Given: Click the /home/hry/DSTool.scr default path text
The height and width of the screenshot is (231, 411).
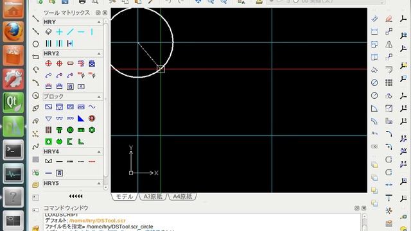Looking at the screenshot, I should tap(98, 221).
